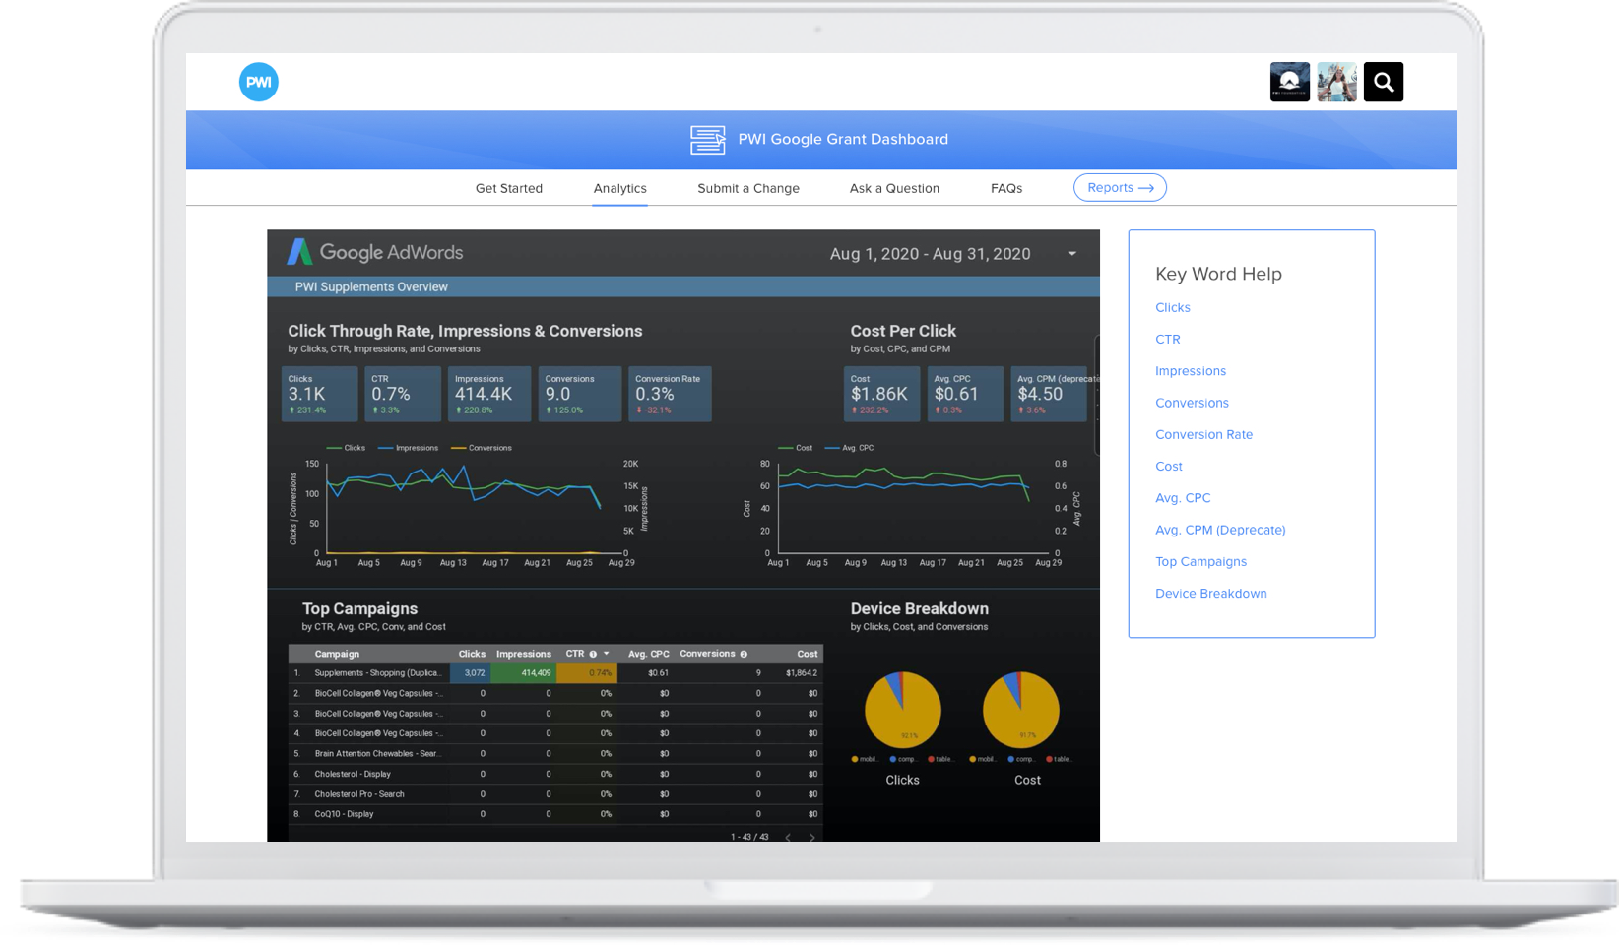
Task: Sort by the Campaign column header
Action: [337, 654]
